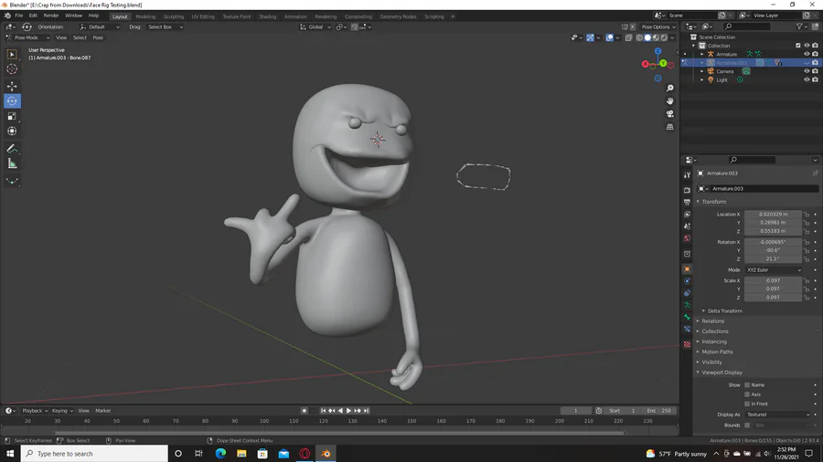Screen dimensions: 823x462
Task: Open the Scene properties tab icon
Action: (687, 226)
